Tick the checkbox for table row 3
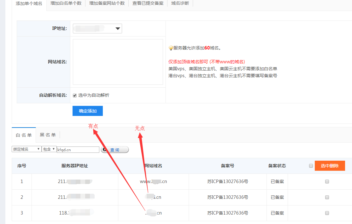Image resolution: width=352 pixels, height=224 pixels. [x=327, y=213]
